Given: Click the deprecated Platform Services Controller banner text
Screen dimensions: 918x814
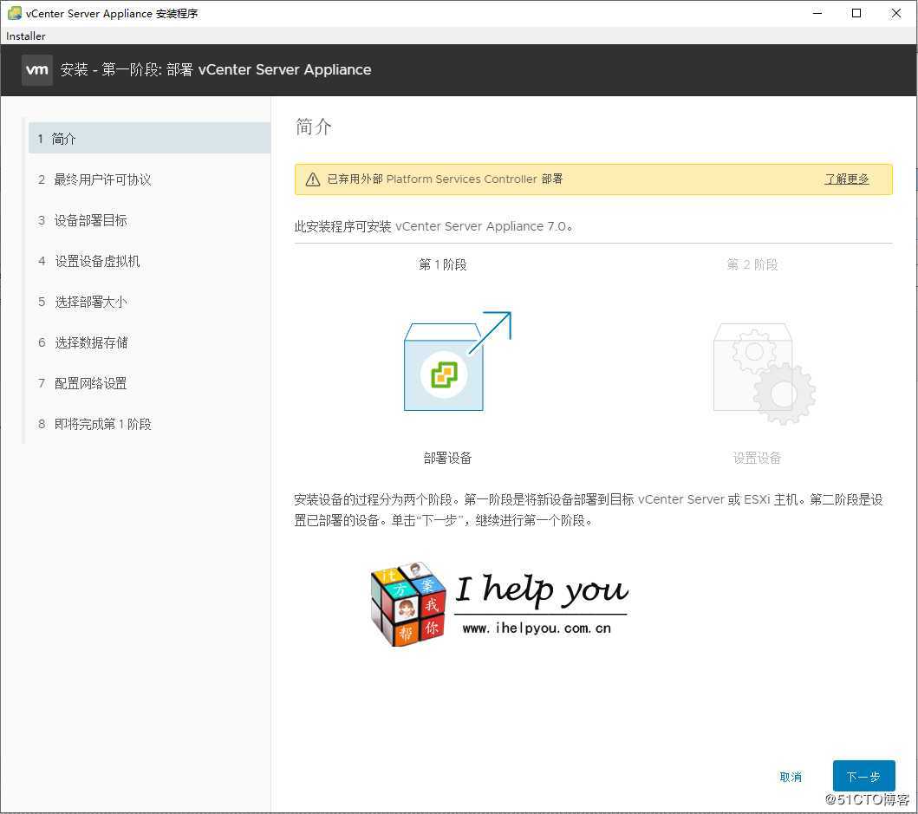Looking at the screenshot, I should 445,179.
